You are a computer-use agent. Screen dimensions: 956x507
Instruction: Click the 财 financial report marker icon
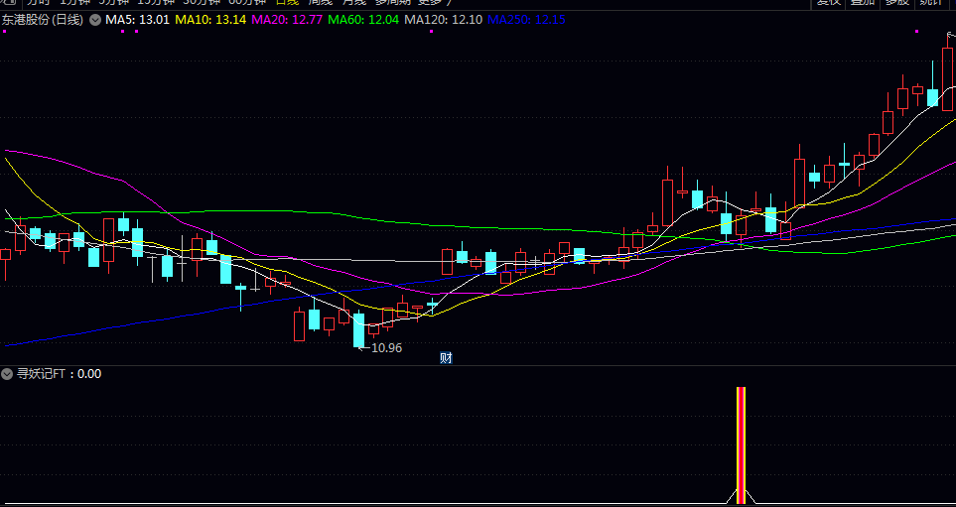(447, 358)
